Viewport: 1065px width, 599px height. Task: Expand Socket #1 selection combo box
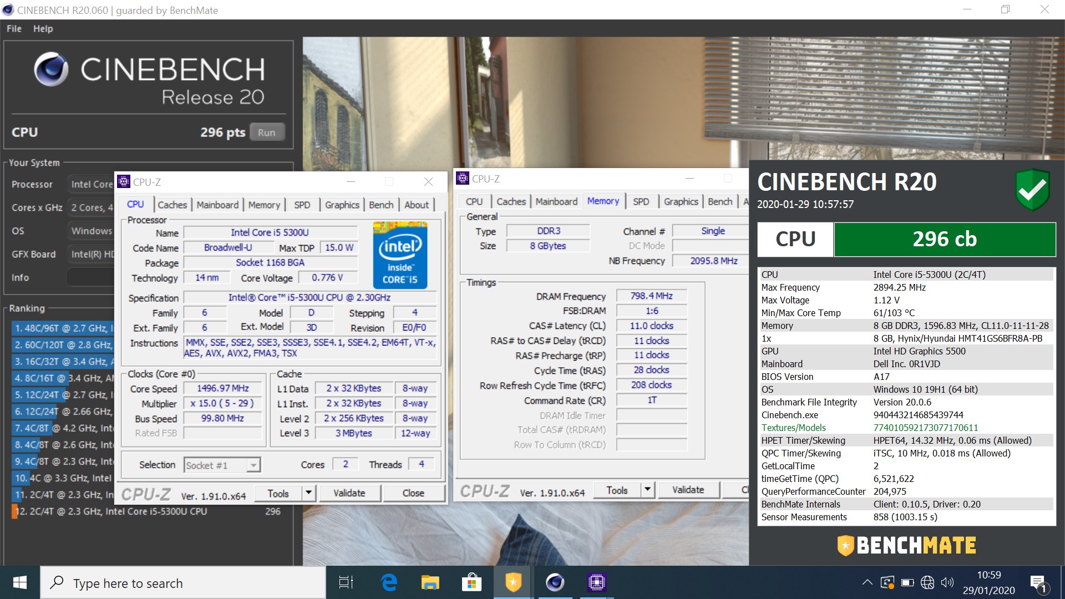[222, 465]
